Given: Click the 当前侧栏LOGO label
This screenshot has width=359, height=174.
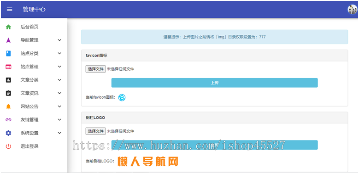Looking at the screenshot, I should tap(100, 161).
